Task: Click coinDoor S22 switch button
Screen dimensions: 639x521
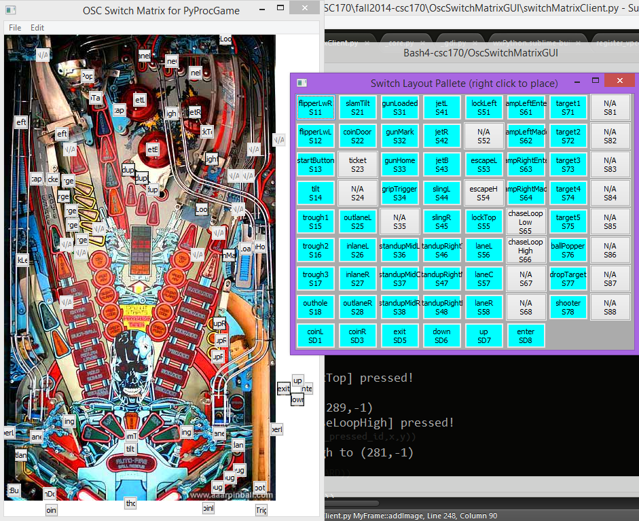Action: click(358, 136)
